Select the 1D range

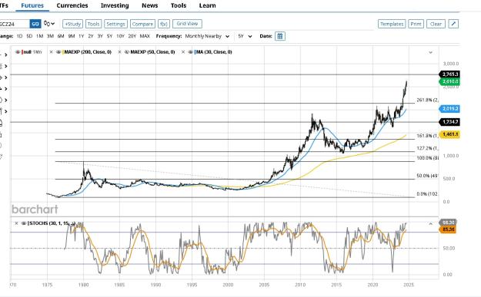20,36
